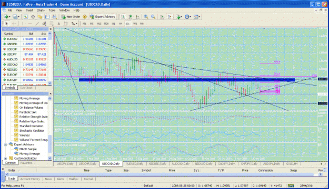Viewport: 329px width, 189px height.
Task: Select the Fibonacci retracement tool
Action: point(52,24)
